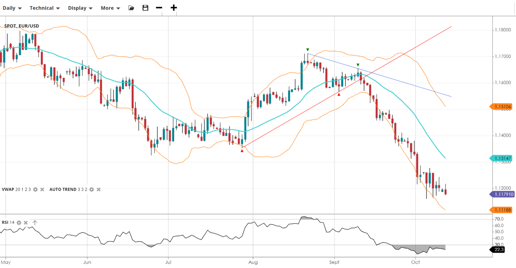516x268 pixels.
Task: Click the AUTO TREND 3 3 2 label
Action: [x=69, y=189]
